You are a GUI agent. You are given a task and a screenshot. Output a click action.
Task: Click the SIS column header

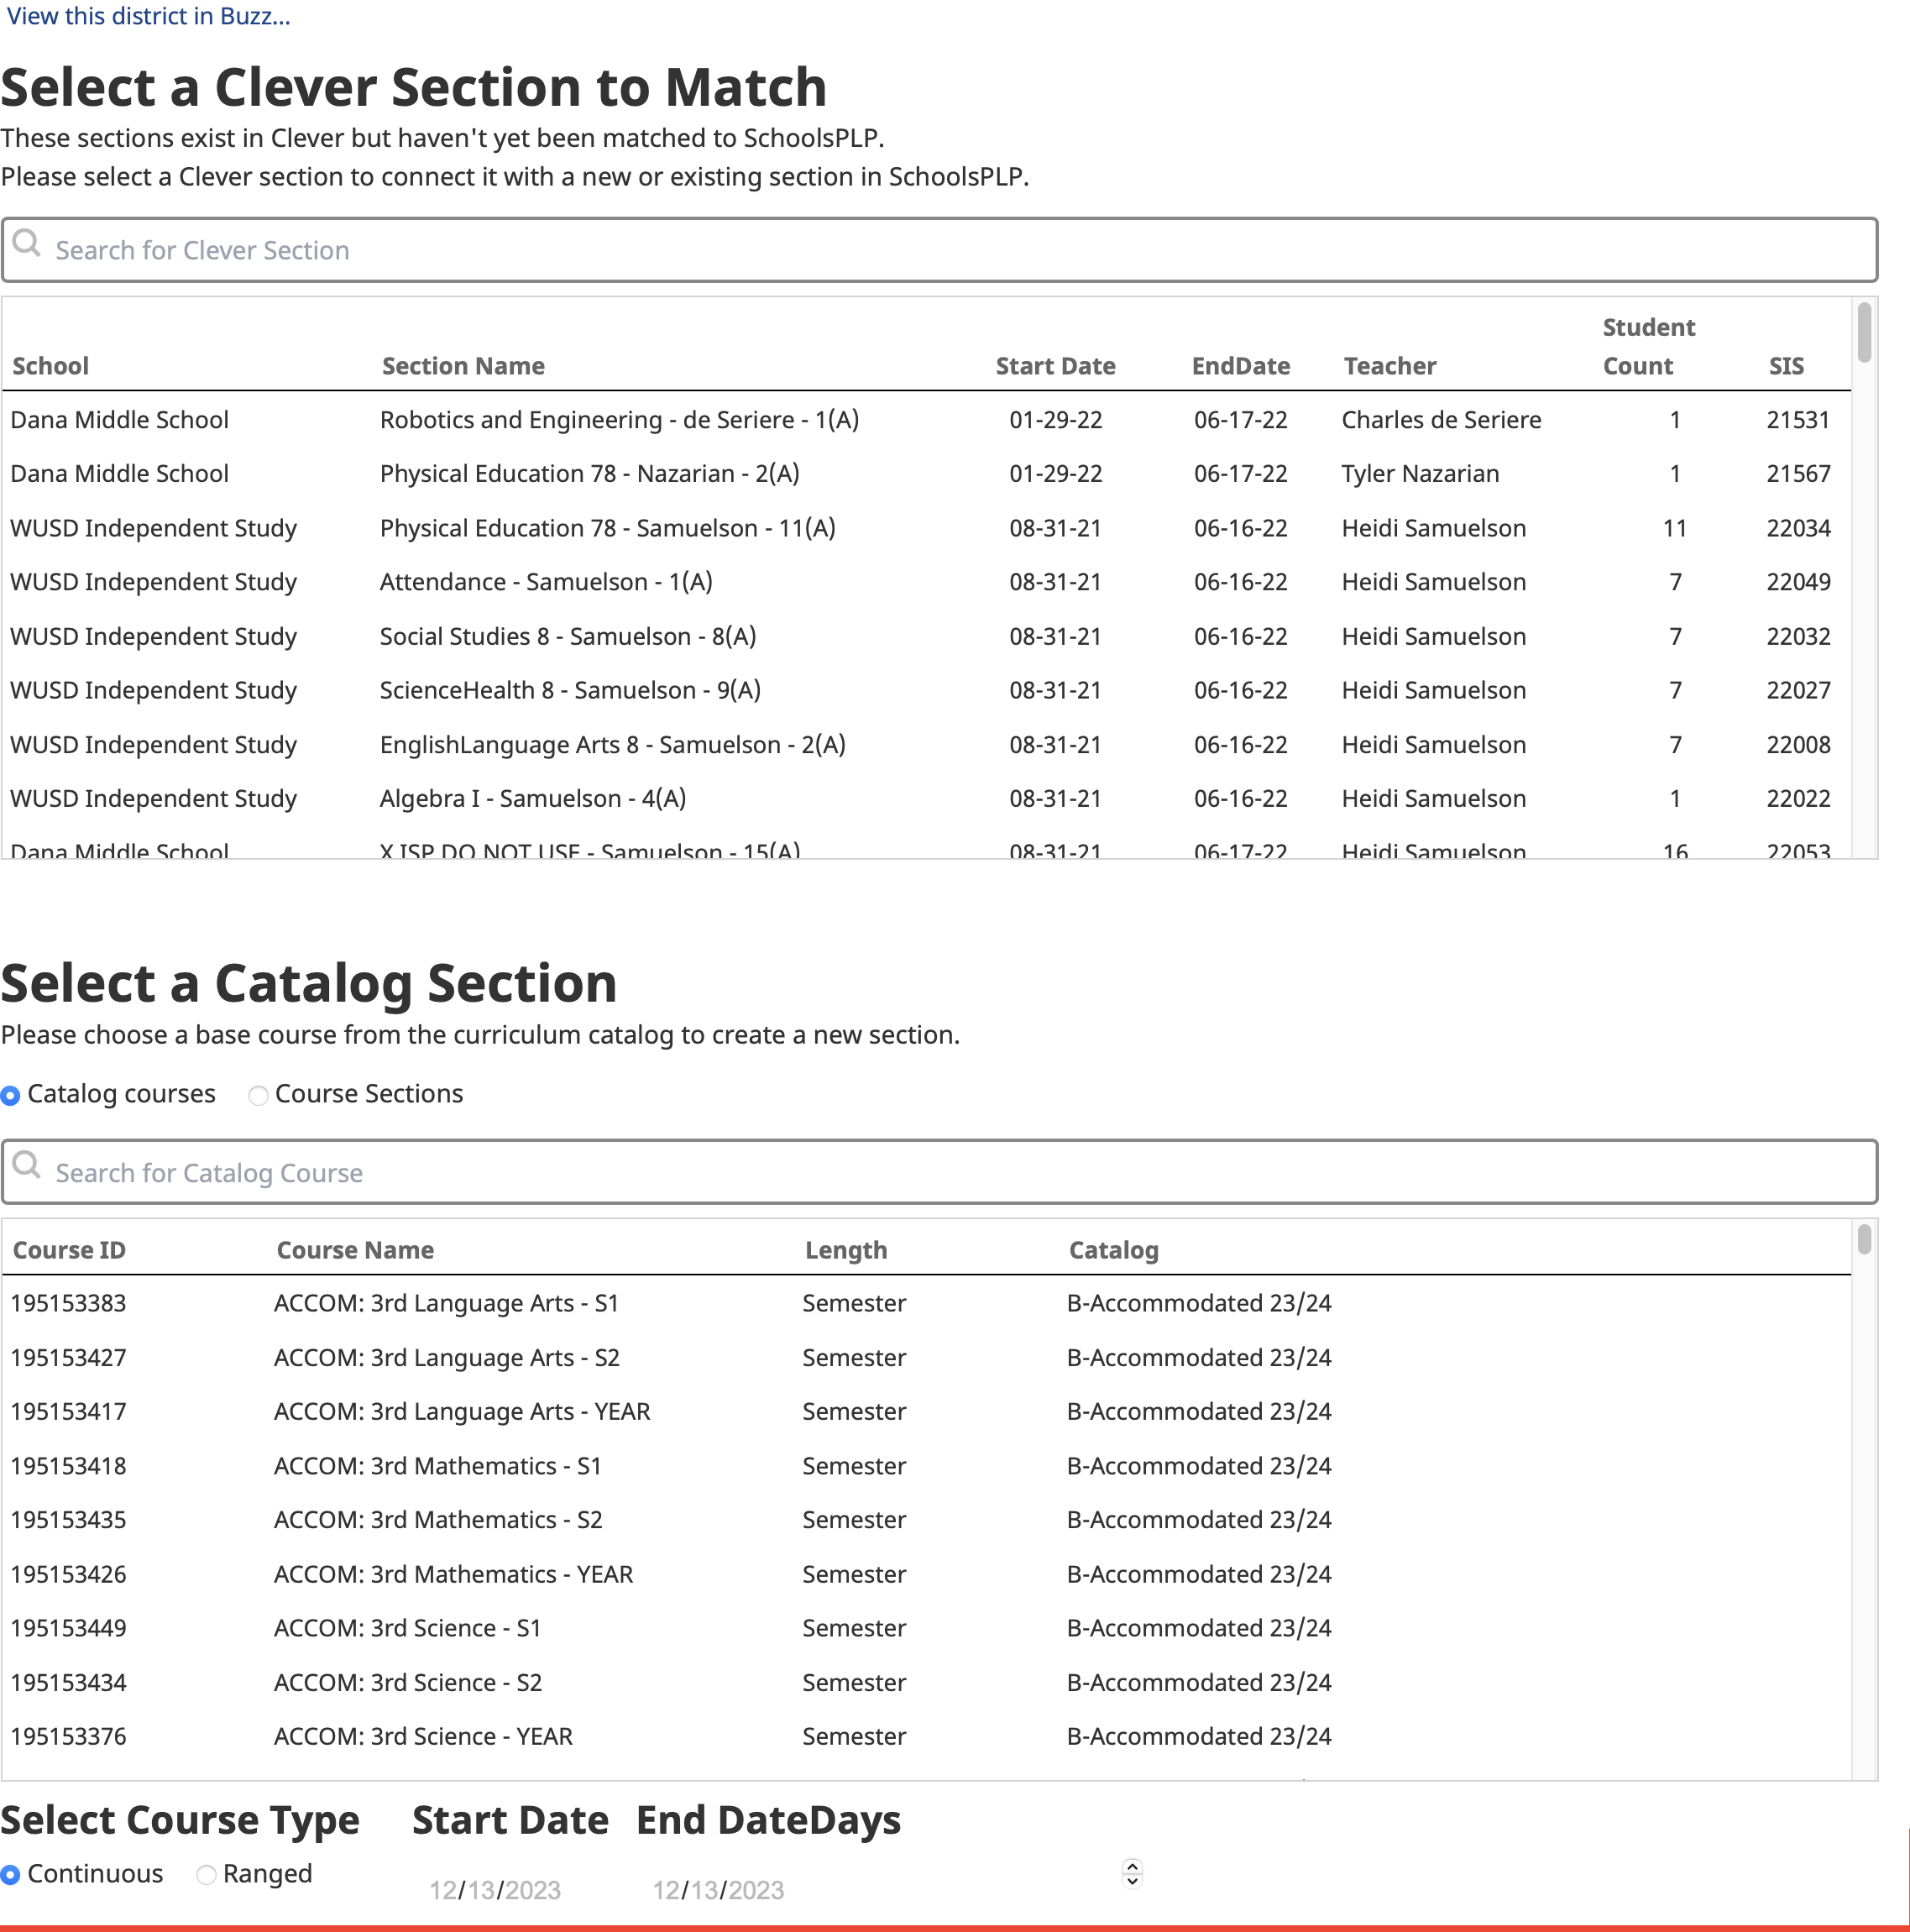[1786, 366]
